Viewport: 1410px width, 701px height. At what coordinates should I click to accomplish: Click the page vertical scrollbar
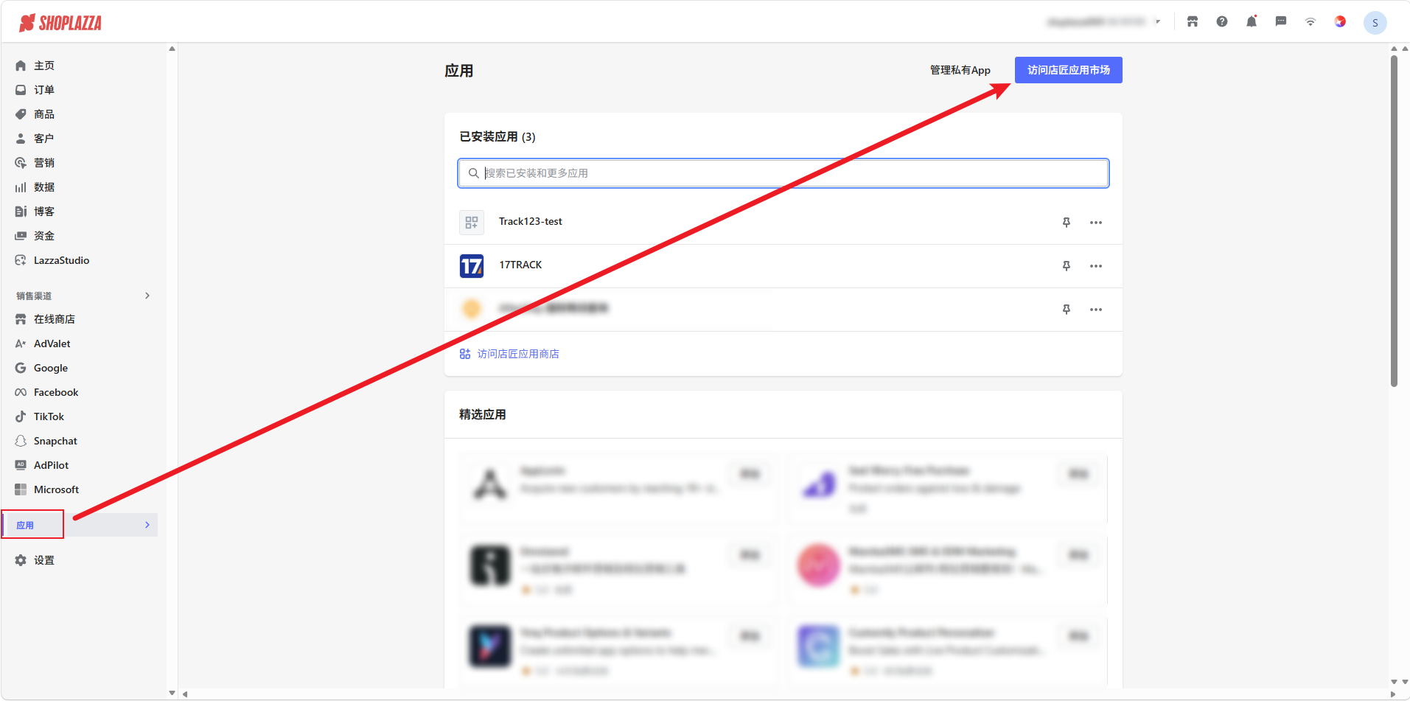click(x=1394, y=221)
